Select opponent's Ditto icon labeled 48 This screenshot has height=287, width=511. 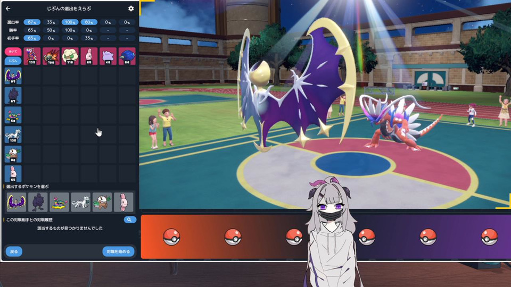(108, 56)
